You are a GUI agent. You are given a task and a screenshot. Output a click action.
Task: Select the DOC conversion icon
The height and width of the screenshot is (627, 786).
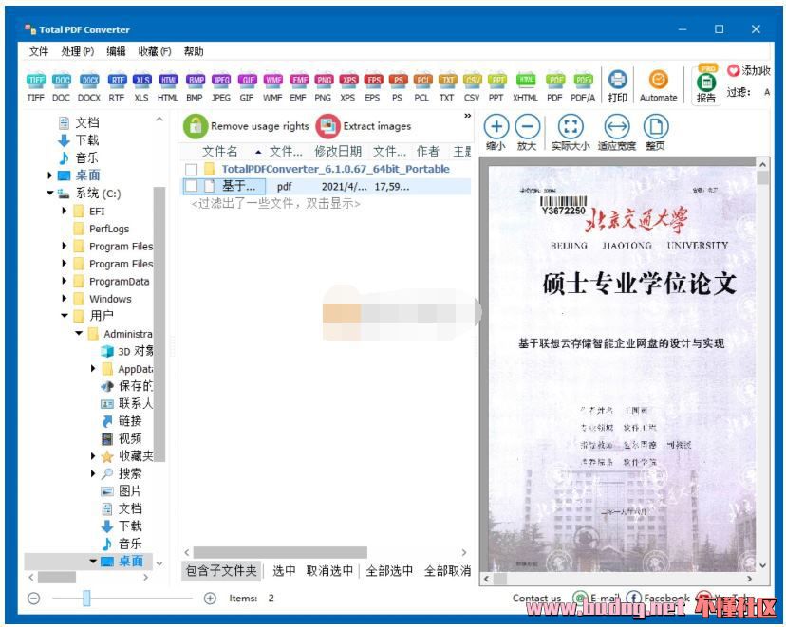[61, 87]
